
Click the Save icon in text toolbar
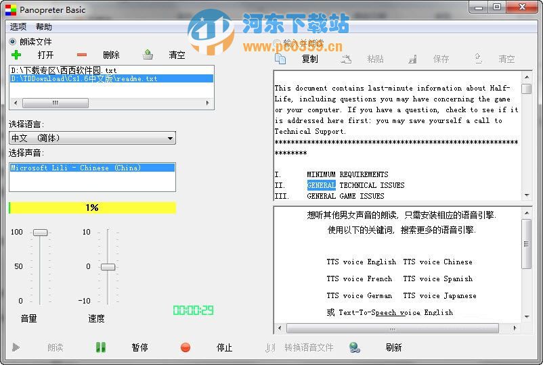click(x=412, y=59)
